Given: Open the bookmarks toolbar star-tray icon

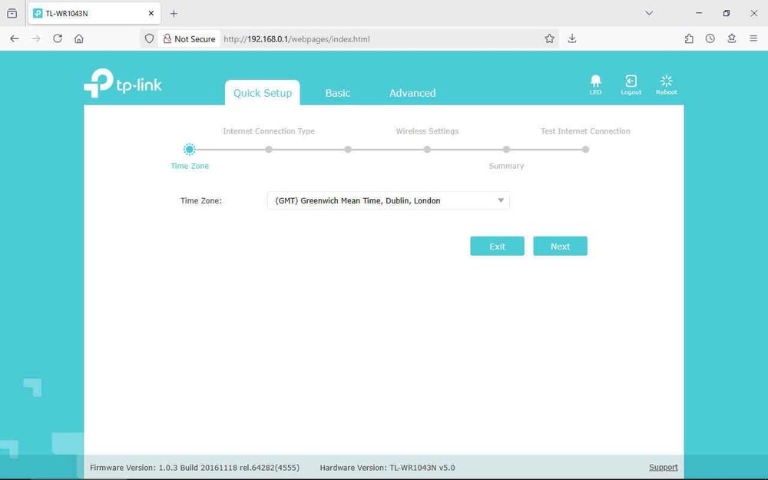Looking at the screenshot, I should pyautogui.click(x=732, y=38).
